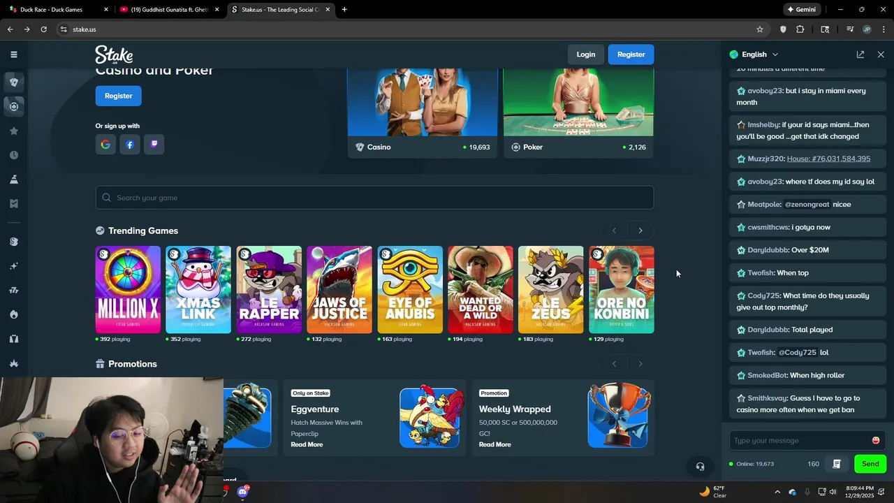
Task: Open chat language English dropdown
Action: (x=754, y=54)
